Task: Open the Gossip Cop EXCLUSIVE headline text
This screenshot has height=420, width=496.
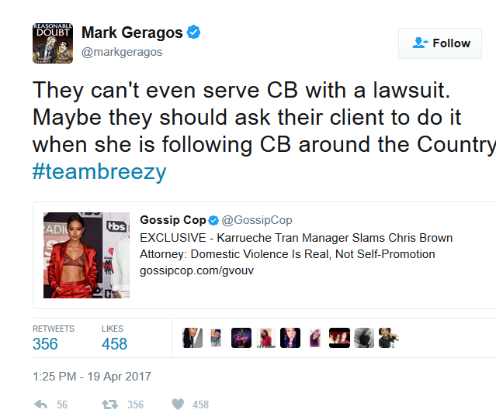Action: [x=296, y=246]
